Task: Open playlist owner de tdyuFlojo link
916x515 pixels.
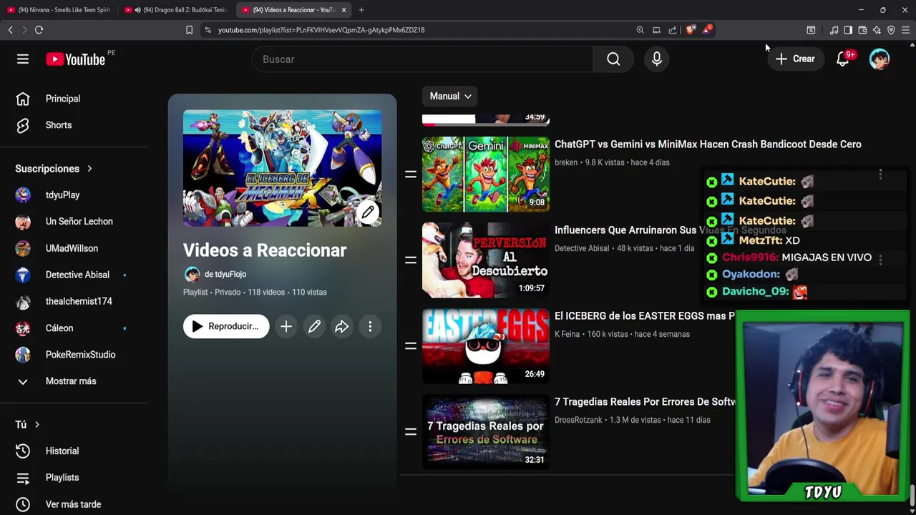Action: 225,274
